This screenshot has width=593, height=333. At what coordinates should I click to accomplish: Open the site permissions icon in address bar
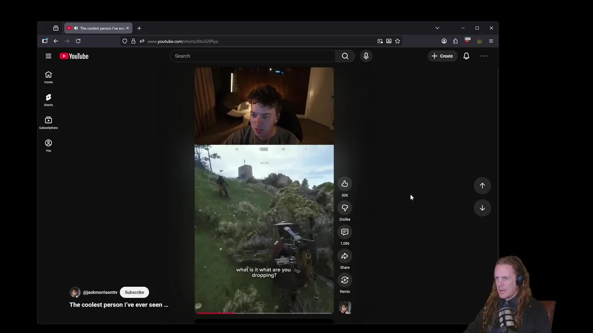142,41
